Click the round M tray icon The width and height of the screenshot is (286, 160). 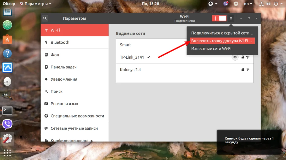click(236, 4)
